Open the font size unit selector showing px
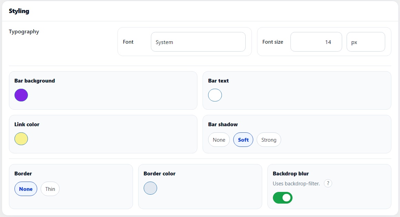 pyautogui.click(x=366, y=42)
